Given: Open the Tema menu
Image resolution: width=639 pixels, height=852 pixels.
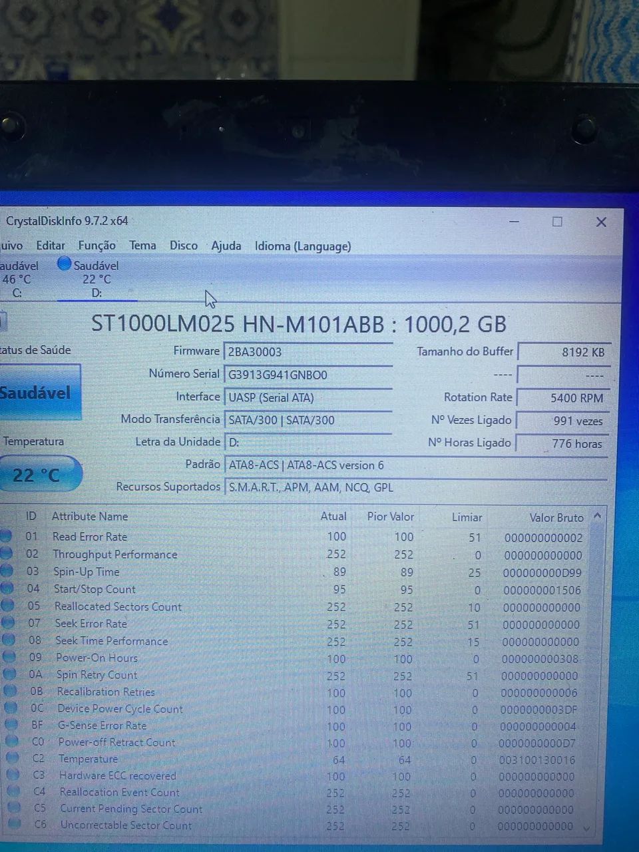Looking at the screenshot, I should coord(142,246).
